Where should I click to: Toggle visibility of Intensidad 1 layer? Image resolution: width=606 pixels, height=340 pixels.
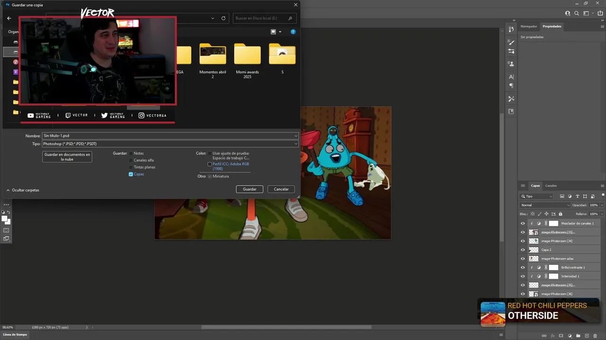pyautogui.click(x=523, y=276)
